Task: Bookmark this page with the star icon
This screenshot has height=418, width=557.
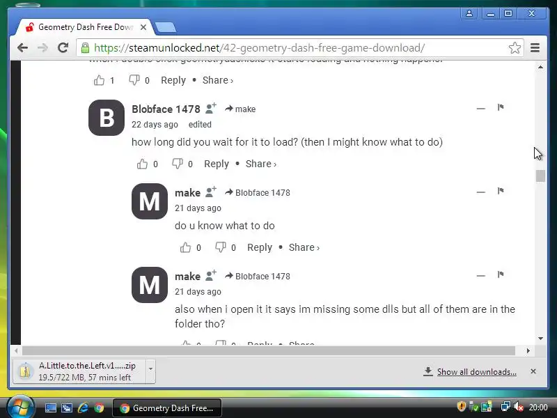Action: coord(515,47)
